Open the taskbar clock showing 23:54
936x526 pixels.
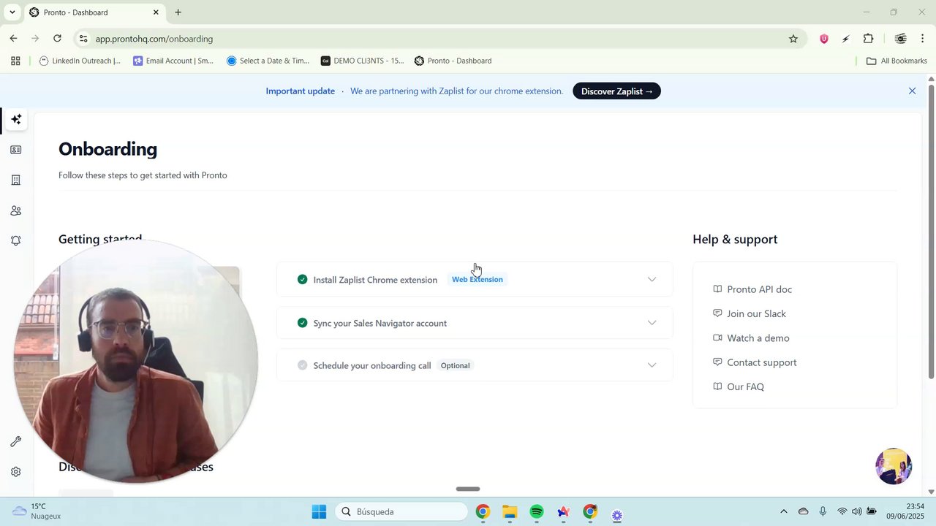[905, 511]
